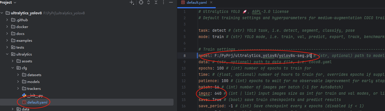
Task: Expand the datasets folder chevron
Action: coord(18,75)
